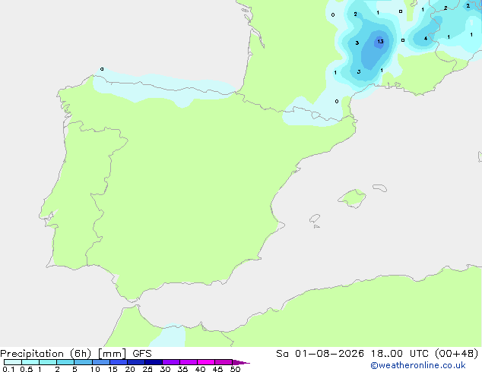This screenshot has height=372, width=482.
Task: Click the '0.1' legend scale label
Action: click(x=8, y=369)
